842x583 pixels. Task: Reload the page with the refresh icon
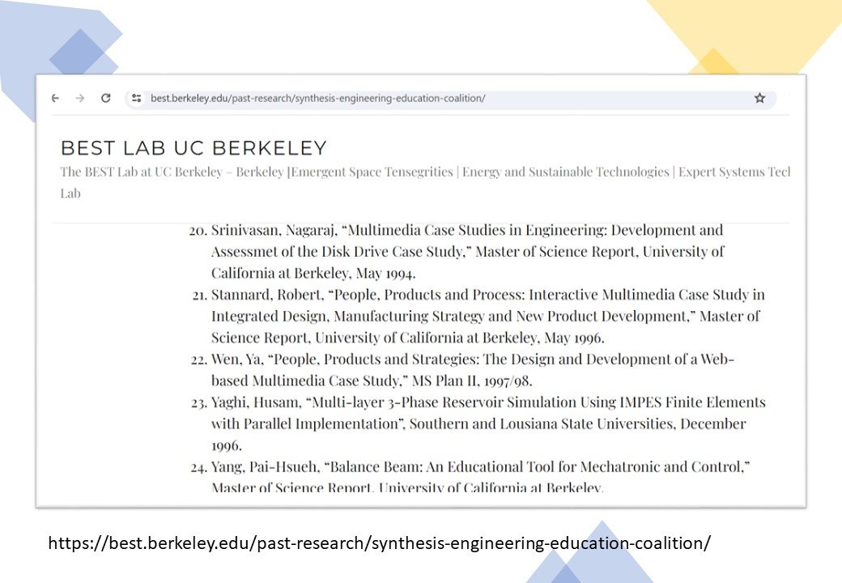point(105,98)
